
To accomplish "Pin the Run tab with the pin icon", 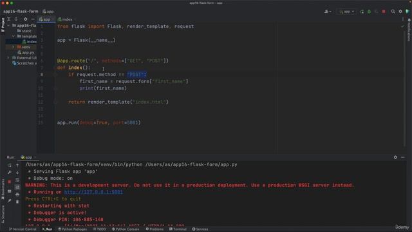I will point(10,200).
